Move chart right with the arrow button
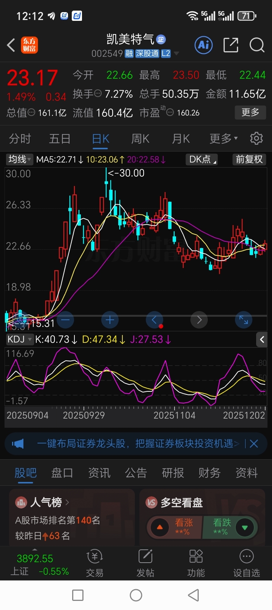This screenshot has width=272, height=610. click(199, 320)
